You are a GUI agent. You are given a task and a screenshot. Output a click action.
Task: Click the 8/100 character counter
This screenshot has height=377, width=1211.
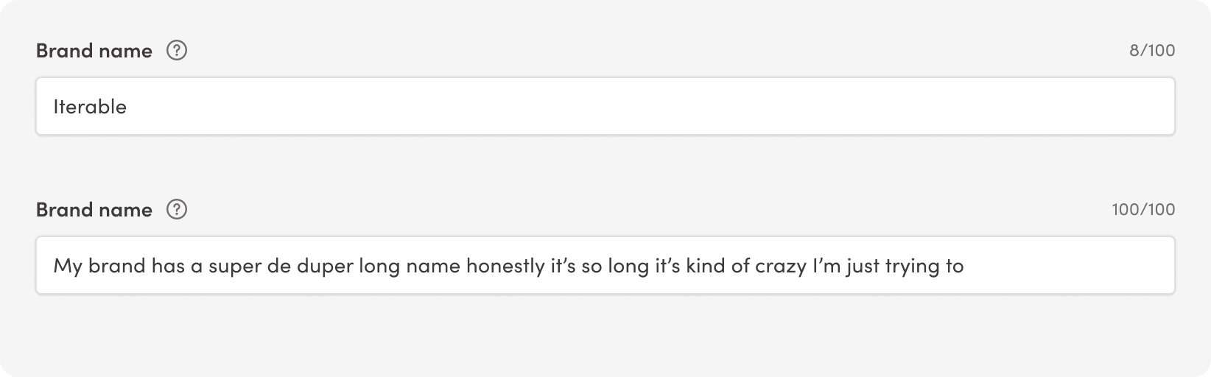(1151, 51)
